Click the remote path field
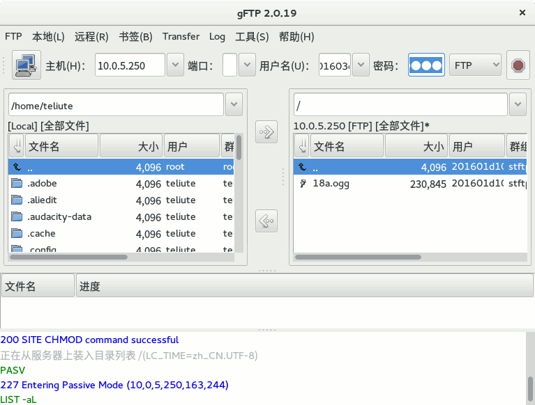Screen dimensions: 535x405 point(400,105)
